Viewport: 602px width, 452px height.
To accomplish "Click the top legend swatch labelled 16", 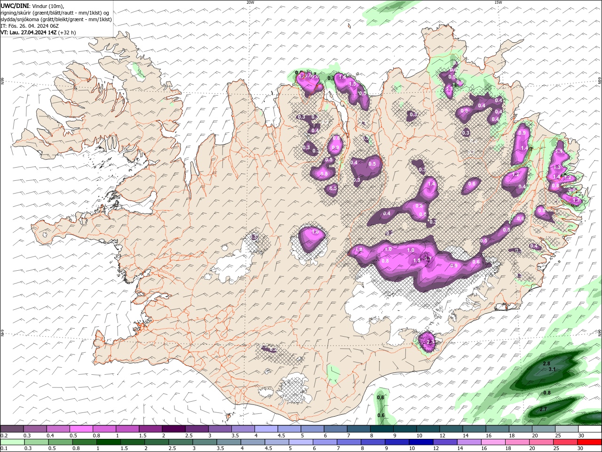I will pyautogui.click(x=497, y=429).
